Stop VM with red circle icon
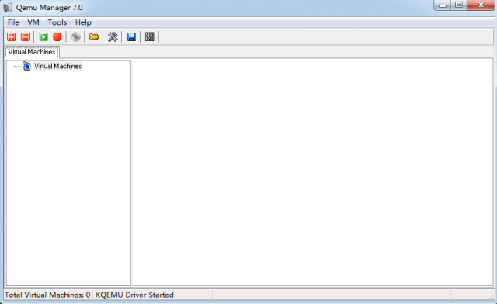 tap(57, 37)
